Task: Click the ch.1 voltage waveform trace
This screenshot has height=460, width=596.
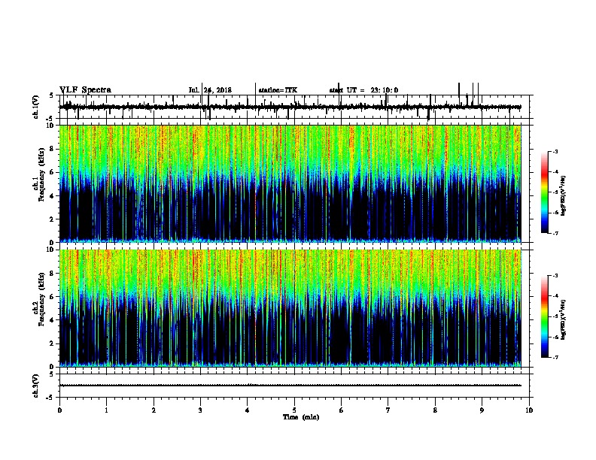Action: (290, 107)
